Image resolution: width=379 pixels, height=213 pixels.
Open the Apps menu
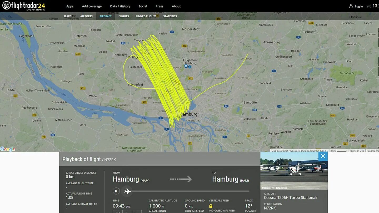pos(70,6)
